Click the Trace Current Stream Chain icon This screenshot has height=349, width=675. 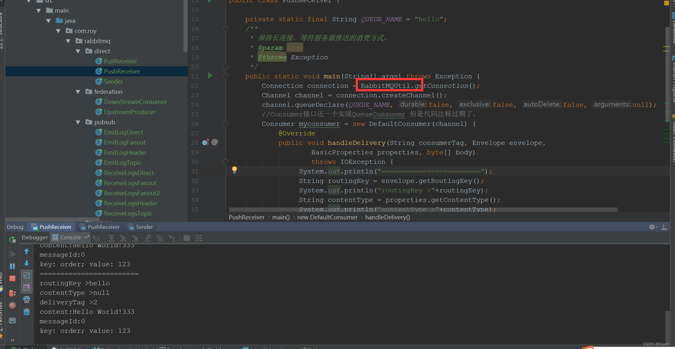pyautogui.click(x=199, y=238)
